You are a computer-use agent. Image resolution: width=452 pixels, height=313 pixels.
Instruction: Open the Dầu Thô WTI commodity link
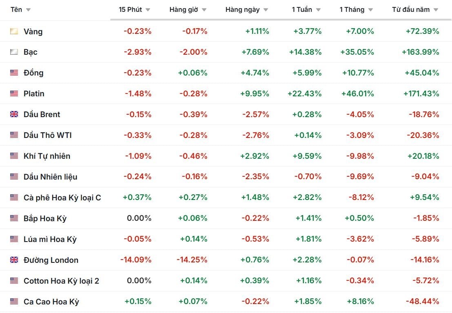tap(48, 135)
